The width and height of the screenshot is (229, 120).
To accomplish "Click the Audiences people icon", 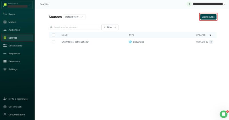I will [x=5, y=30].
